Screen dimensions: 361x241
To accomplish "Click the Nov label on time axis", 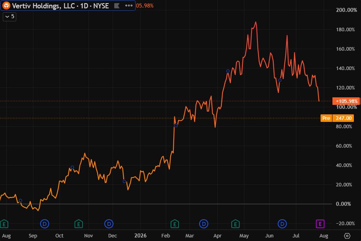I will coord(88,236).
